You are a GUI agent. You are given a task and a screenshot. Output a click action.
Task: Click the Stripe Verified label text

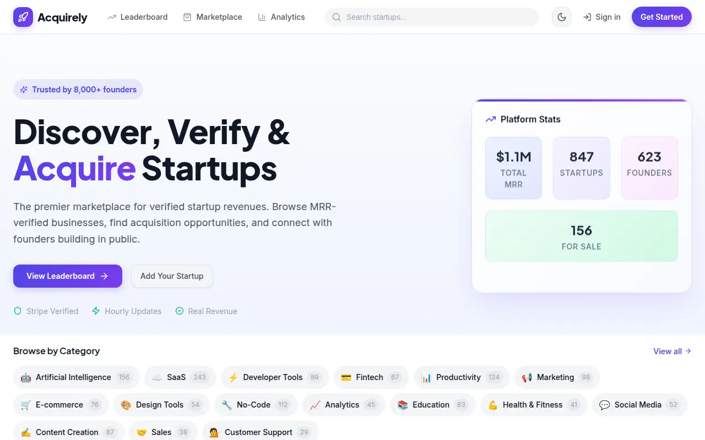click(x=52, y=311)
